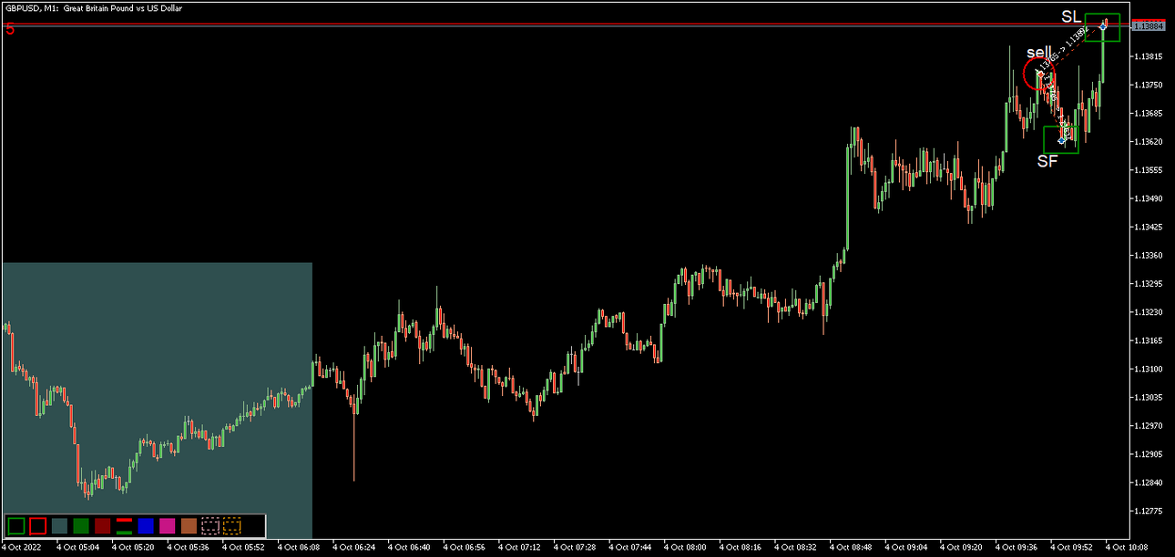Click the time label 4 Oct 07:44
The image size is (1175, 557).
click(630, 548)
